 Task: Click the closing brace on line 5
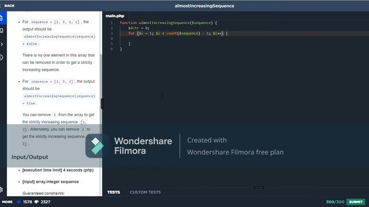(x=129, y=44)
